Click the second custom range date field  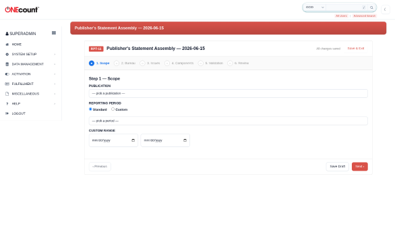165,140
